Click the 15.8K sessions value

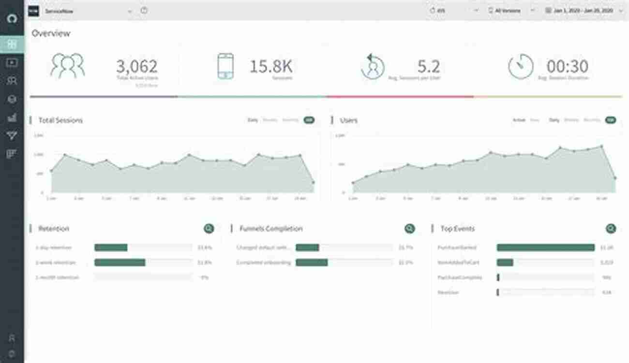pyautogui.click(x=271, y=66)
